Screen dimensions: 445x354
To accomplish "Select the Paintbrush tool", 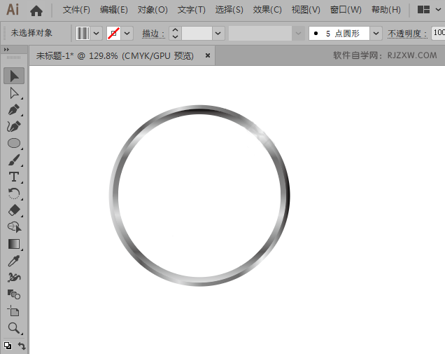I will pyautogui.click(x=14, y=160).
